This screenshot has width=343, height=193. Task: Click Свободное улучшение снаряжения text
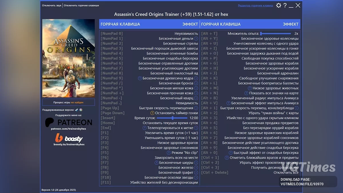[269, 78]
